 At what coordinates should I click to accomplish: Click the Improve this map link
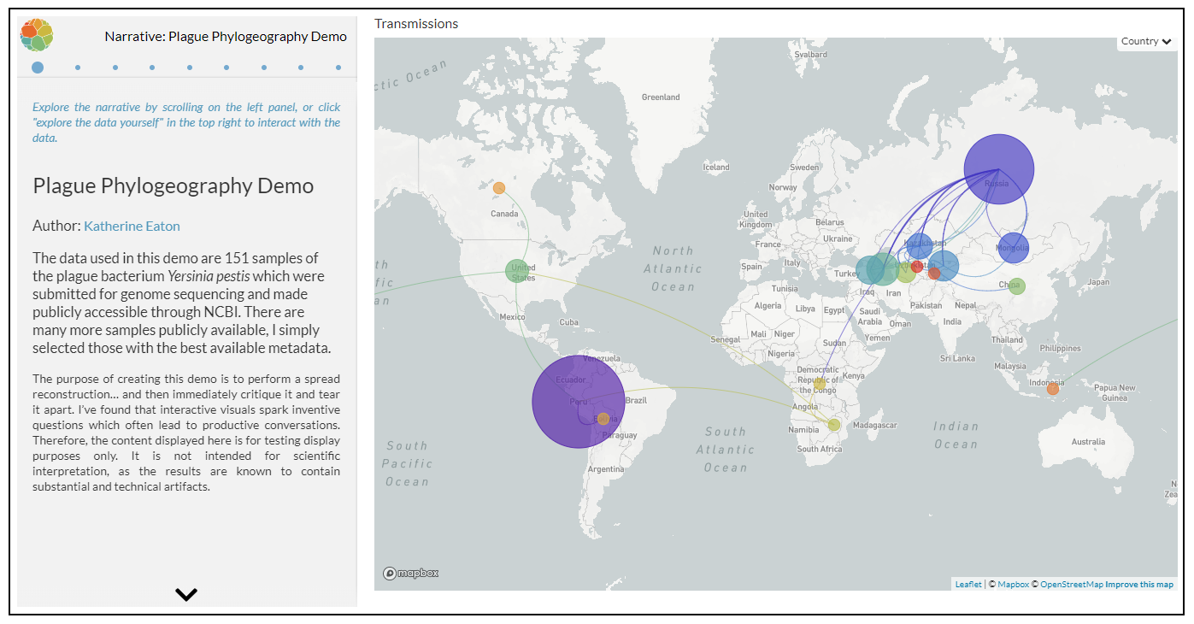point(1139,585)
